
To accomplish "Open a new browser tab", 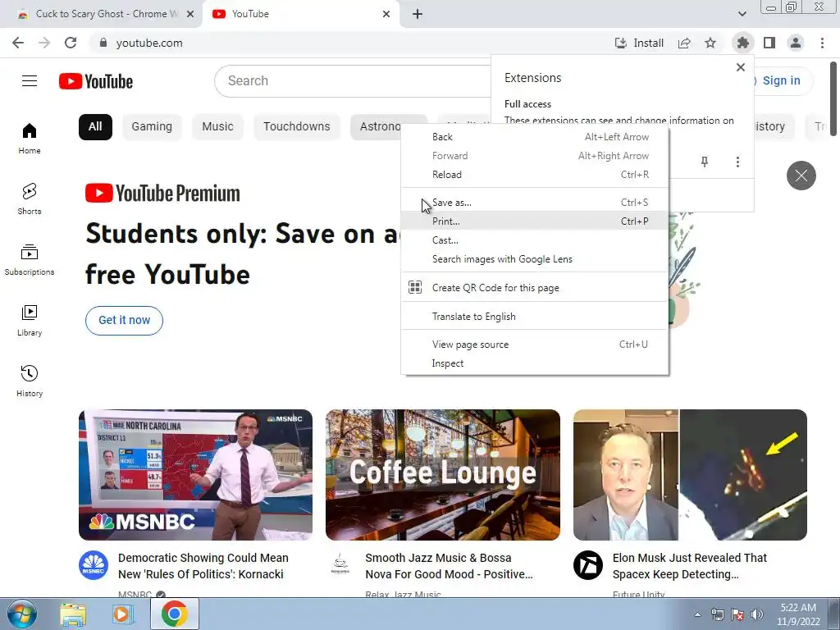I will 418,14.
